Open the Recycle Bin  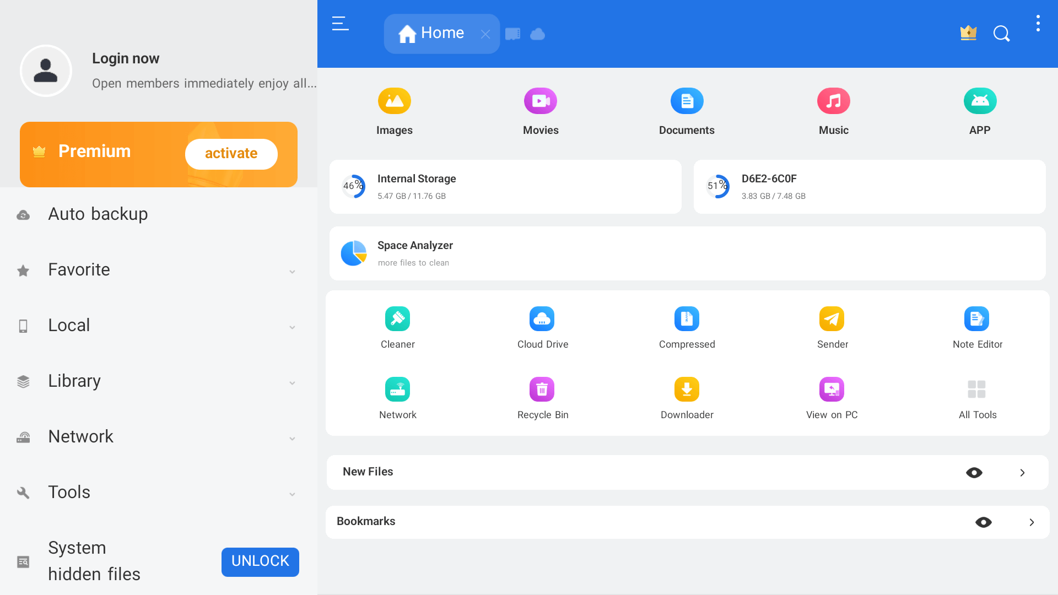542,397
